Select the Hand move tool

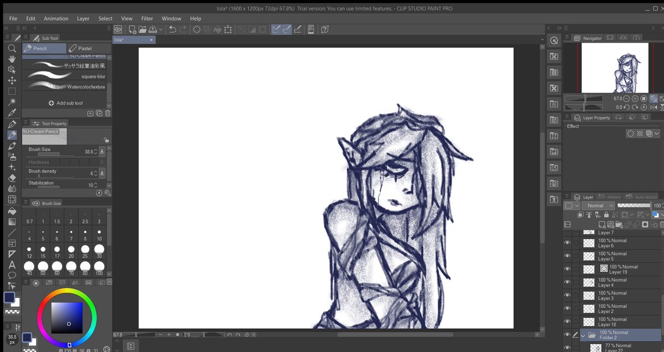pyautogui.click(x=12, y=59)
